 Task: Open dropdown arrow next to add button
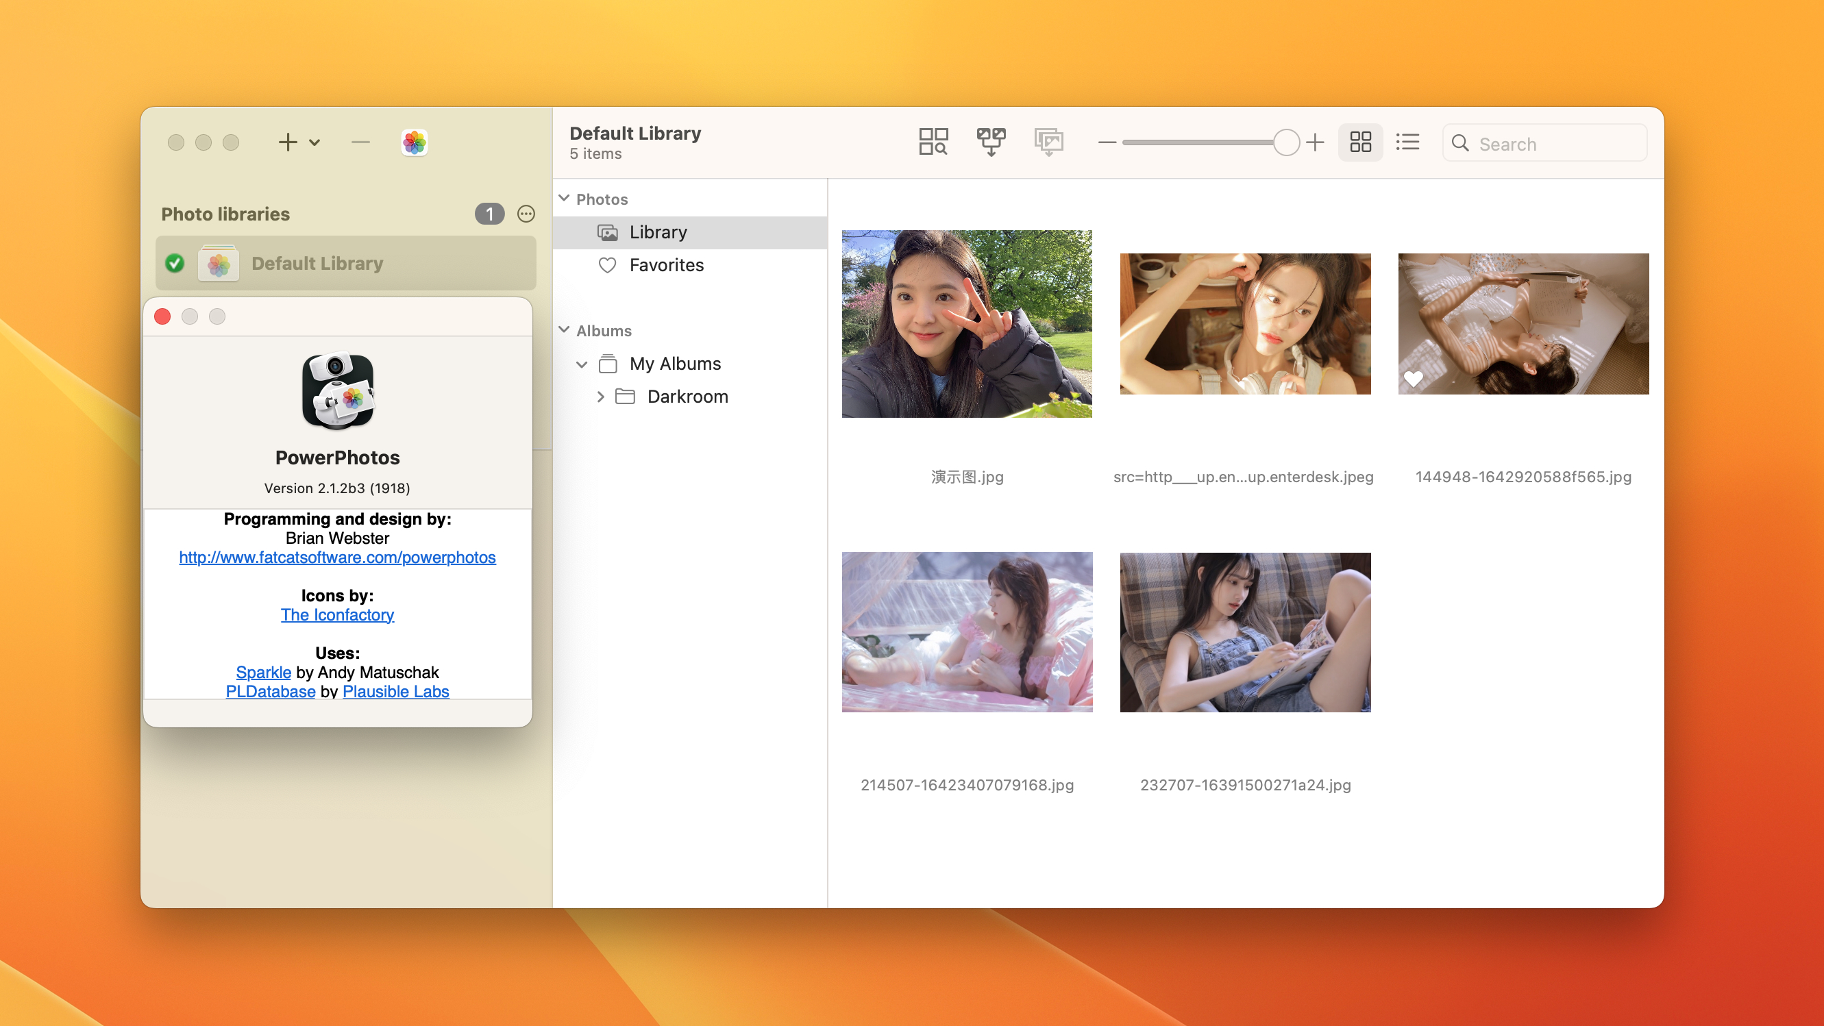[x=315, y=143]
